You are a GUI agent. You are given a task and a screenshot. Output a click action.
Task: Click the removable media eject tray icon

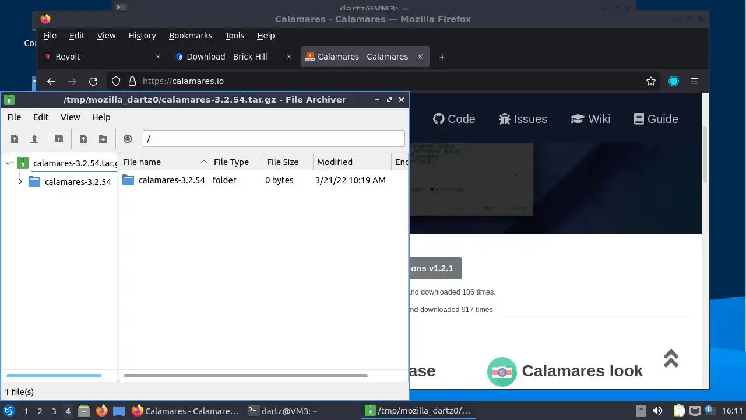coord(641,411)
